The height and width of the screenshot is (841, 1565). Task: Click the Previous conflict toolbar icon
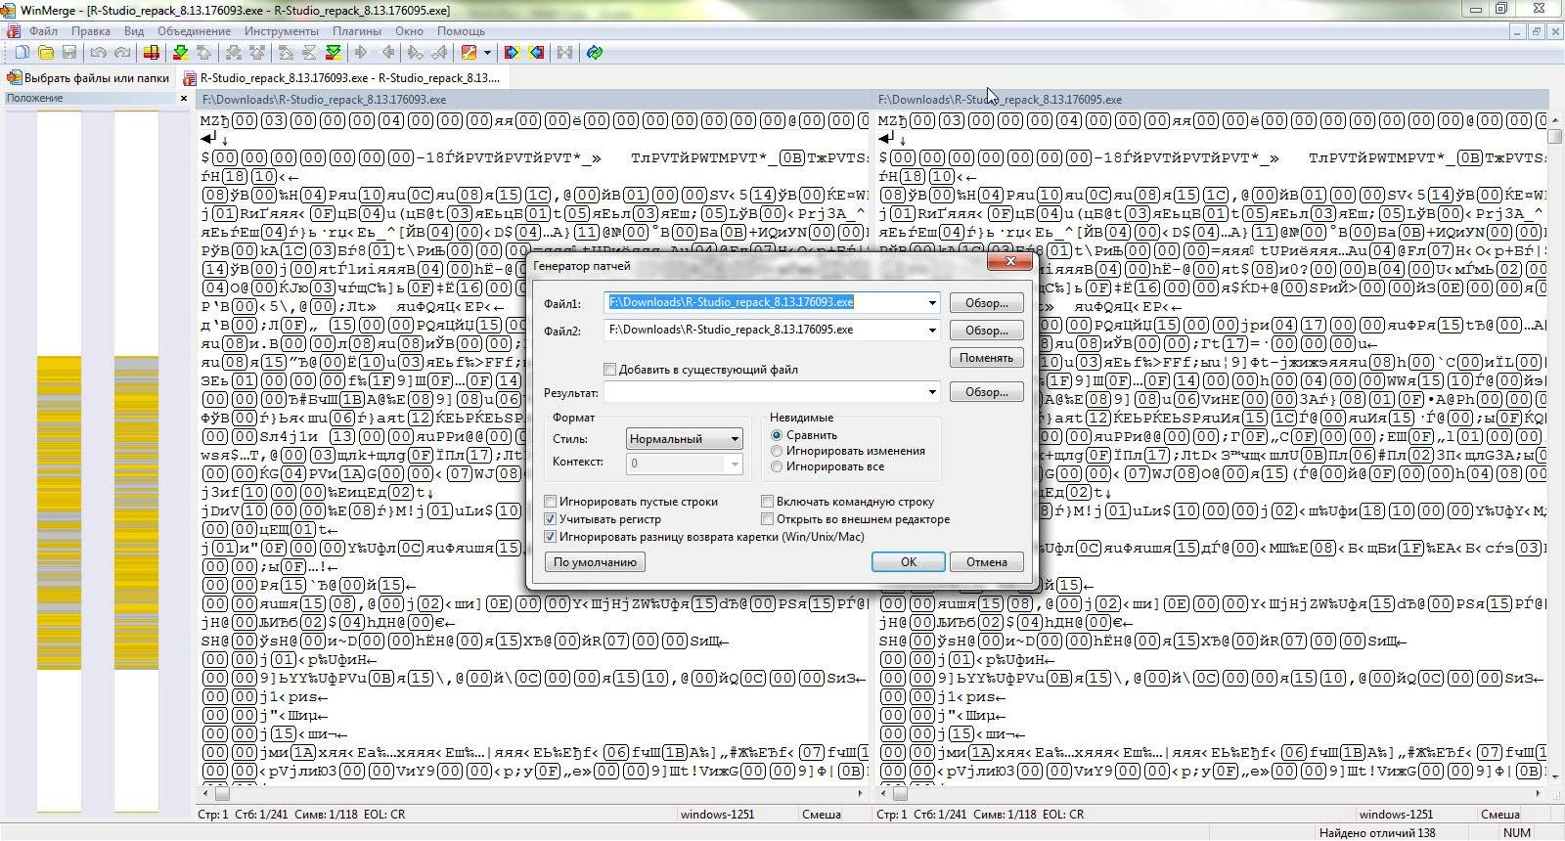pos(256,53)
